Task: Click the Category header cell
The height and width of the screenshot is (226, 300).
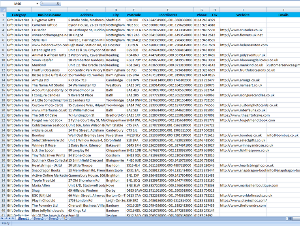Action: [19, 15]
